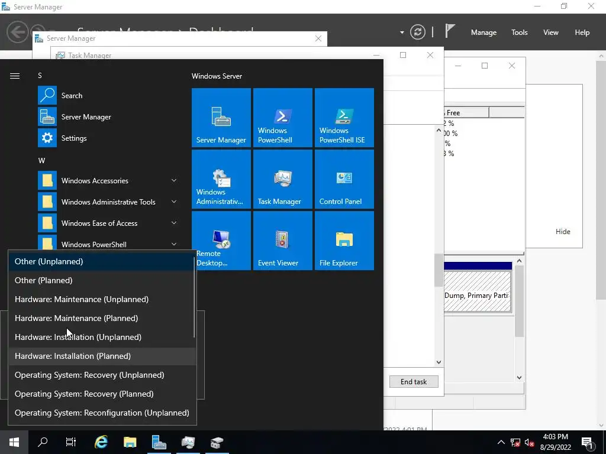This screenshot has height=454, width=606.
Task: Launch the Windows PowerShell tile
Action: (x=282, y=118)
